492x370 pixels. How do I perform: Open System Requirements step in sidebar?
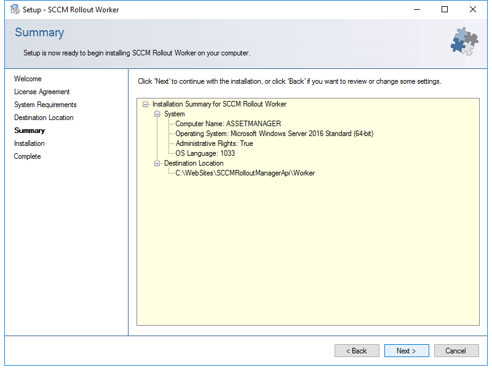click(x=45, y=105)
